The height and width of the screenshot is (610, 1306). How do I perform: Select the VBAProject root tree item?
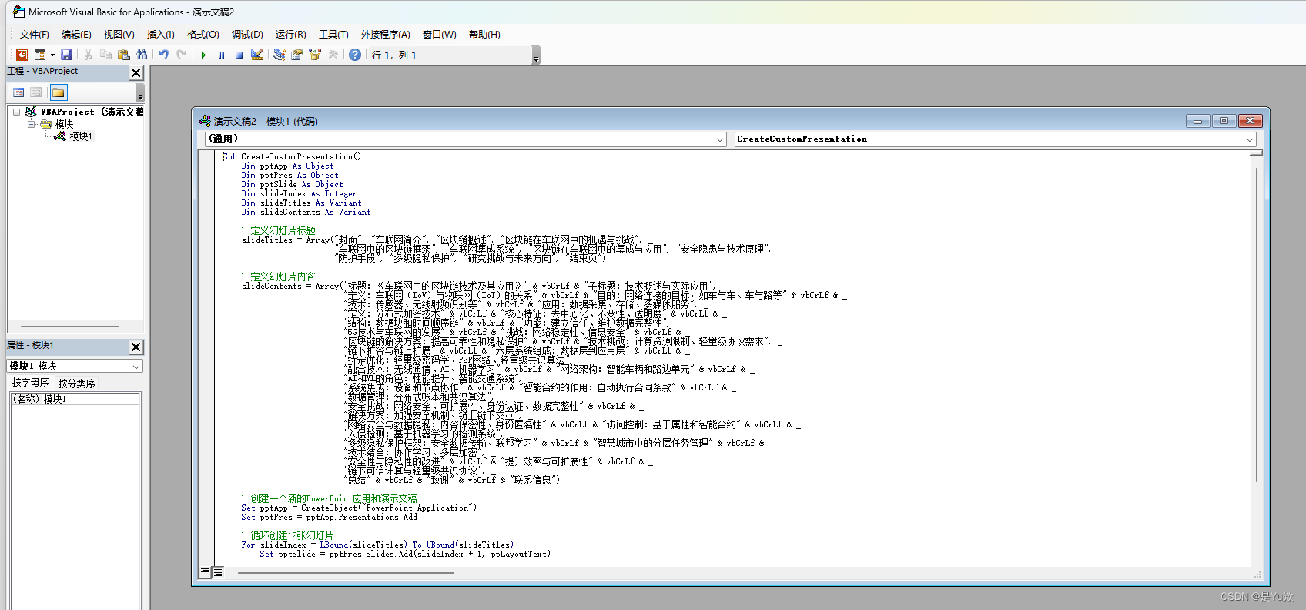(x=92, y=112)
